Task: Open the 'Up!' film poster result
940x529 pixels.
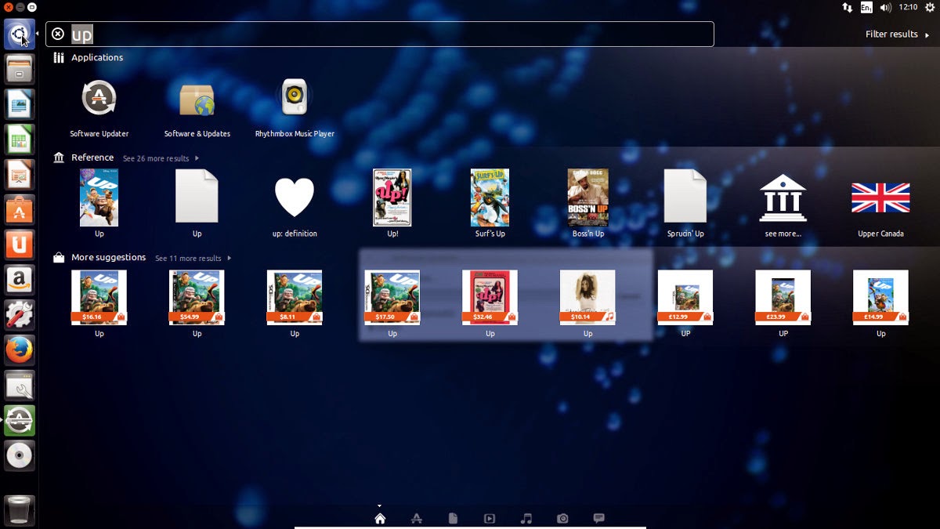Action: coord(392,204)
